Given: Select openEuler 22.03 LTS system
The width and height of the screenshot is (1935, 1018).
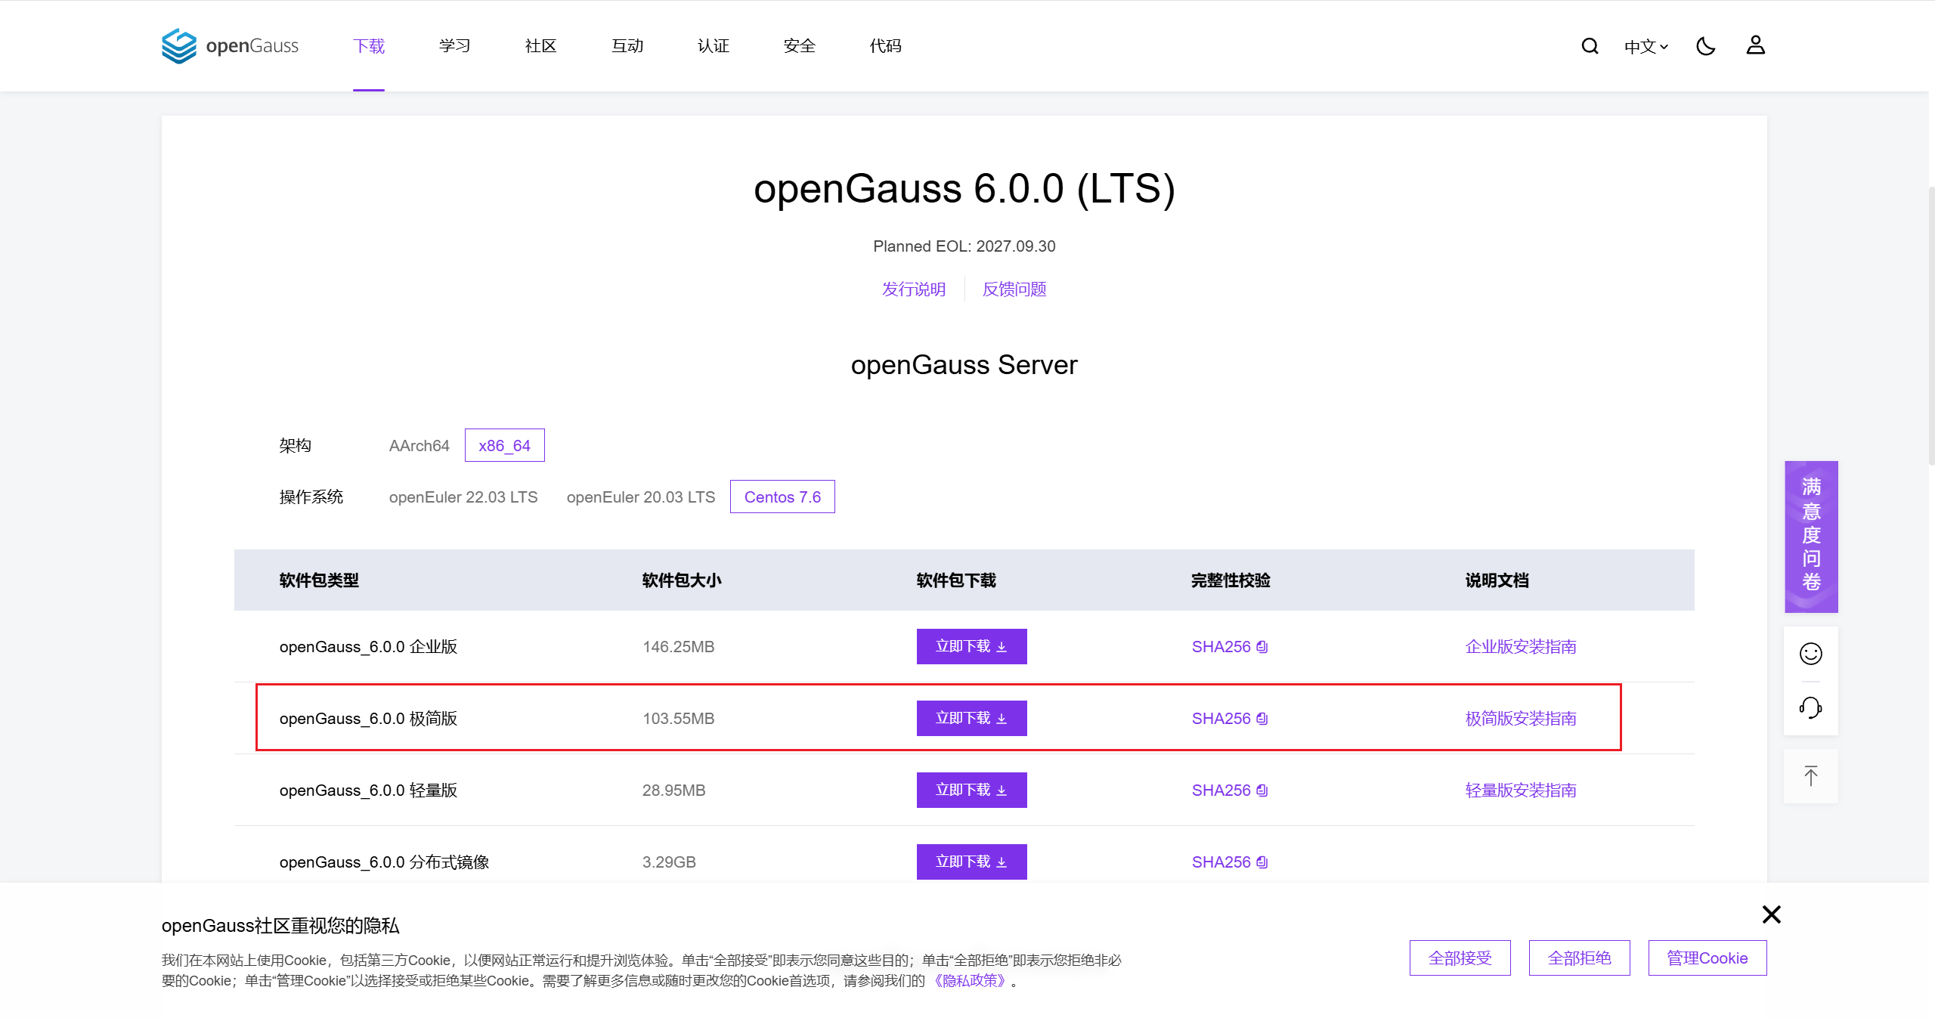Looking at the screenshot, I should point(463,497).
